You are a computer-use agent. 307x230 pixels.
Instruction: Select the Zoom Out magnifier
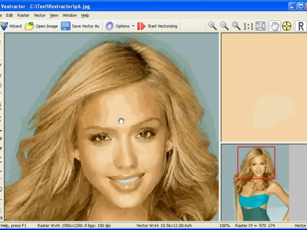(x=224, y=26)
